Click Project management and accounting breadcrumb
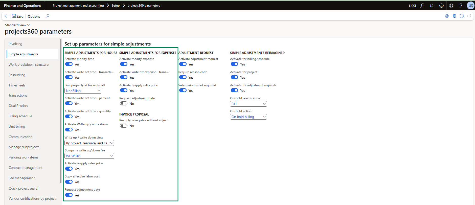 pyautogui.click(x=78, y=6)
